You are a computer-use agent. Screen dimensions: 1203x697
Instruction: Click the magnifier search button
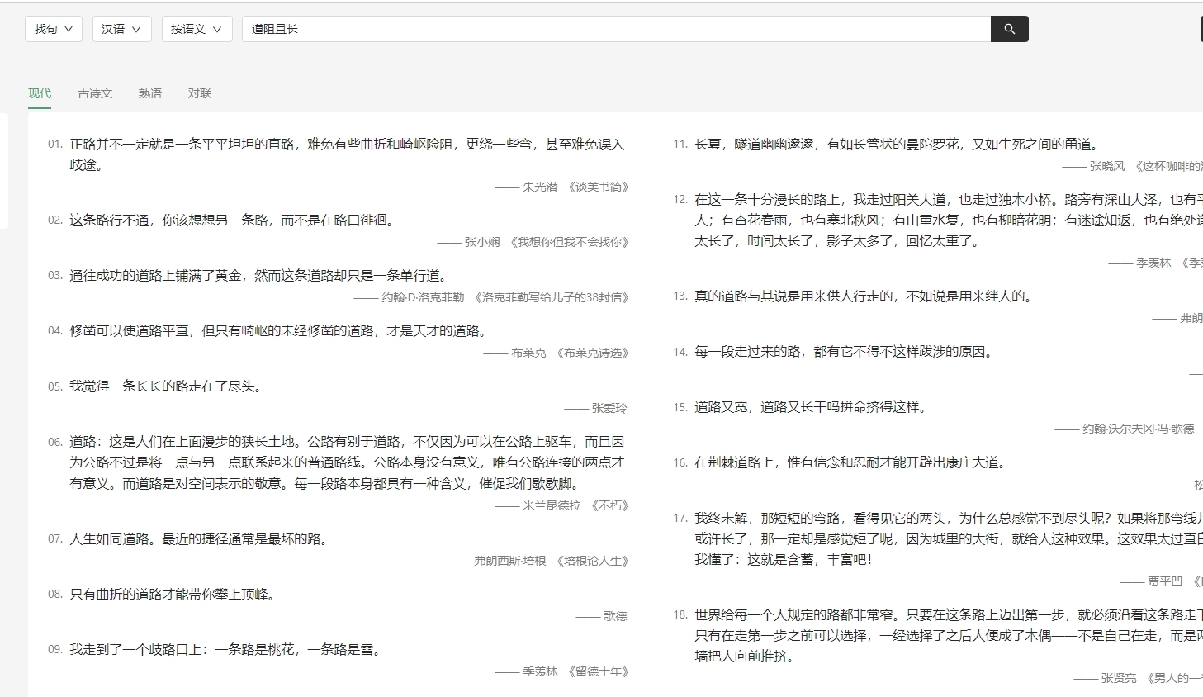point(1009,29)
